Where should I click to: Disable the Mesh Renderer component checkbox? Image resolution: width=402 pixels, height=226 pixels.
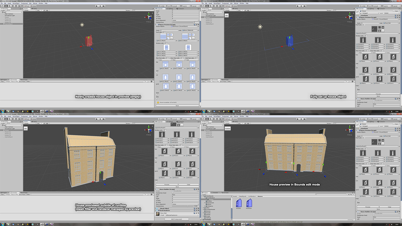[x=159, y=211]
